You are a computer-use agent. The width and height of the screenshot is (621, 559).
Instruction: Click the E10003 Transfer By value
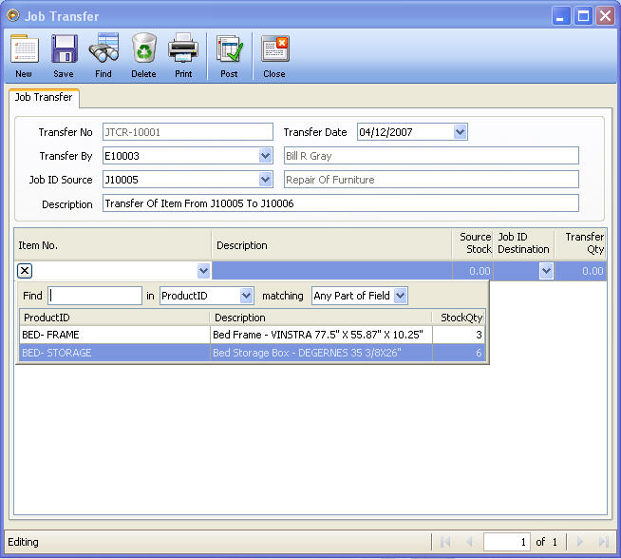[122, 156]
